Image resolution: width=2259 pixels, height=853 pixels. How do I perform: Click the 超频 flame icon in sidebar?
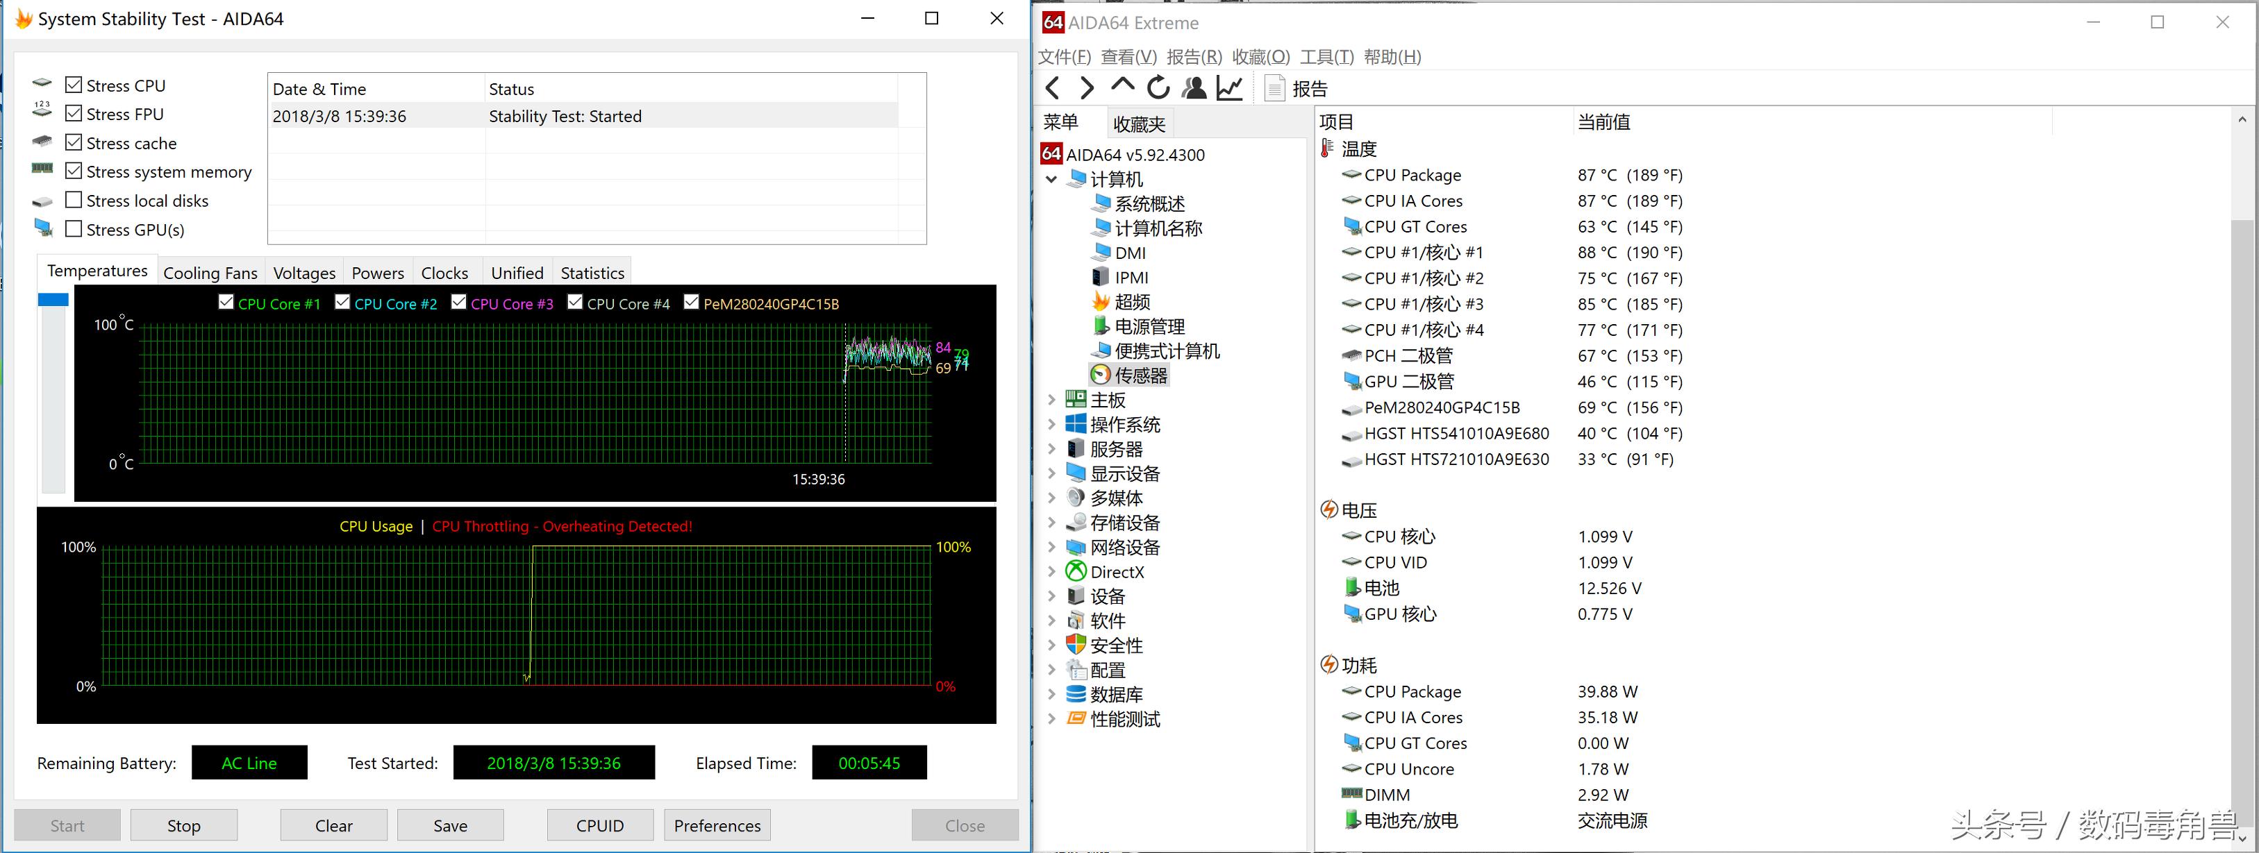(x=1102, y=301)
